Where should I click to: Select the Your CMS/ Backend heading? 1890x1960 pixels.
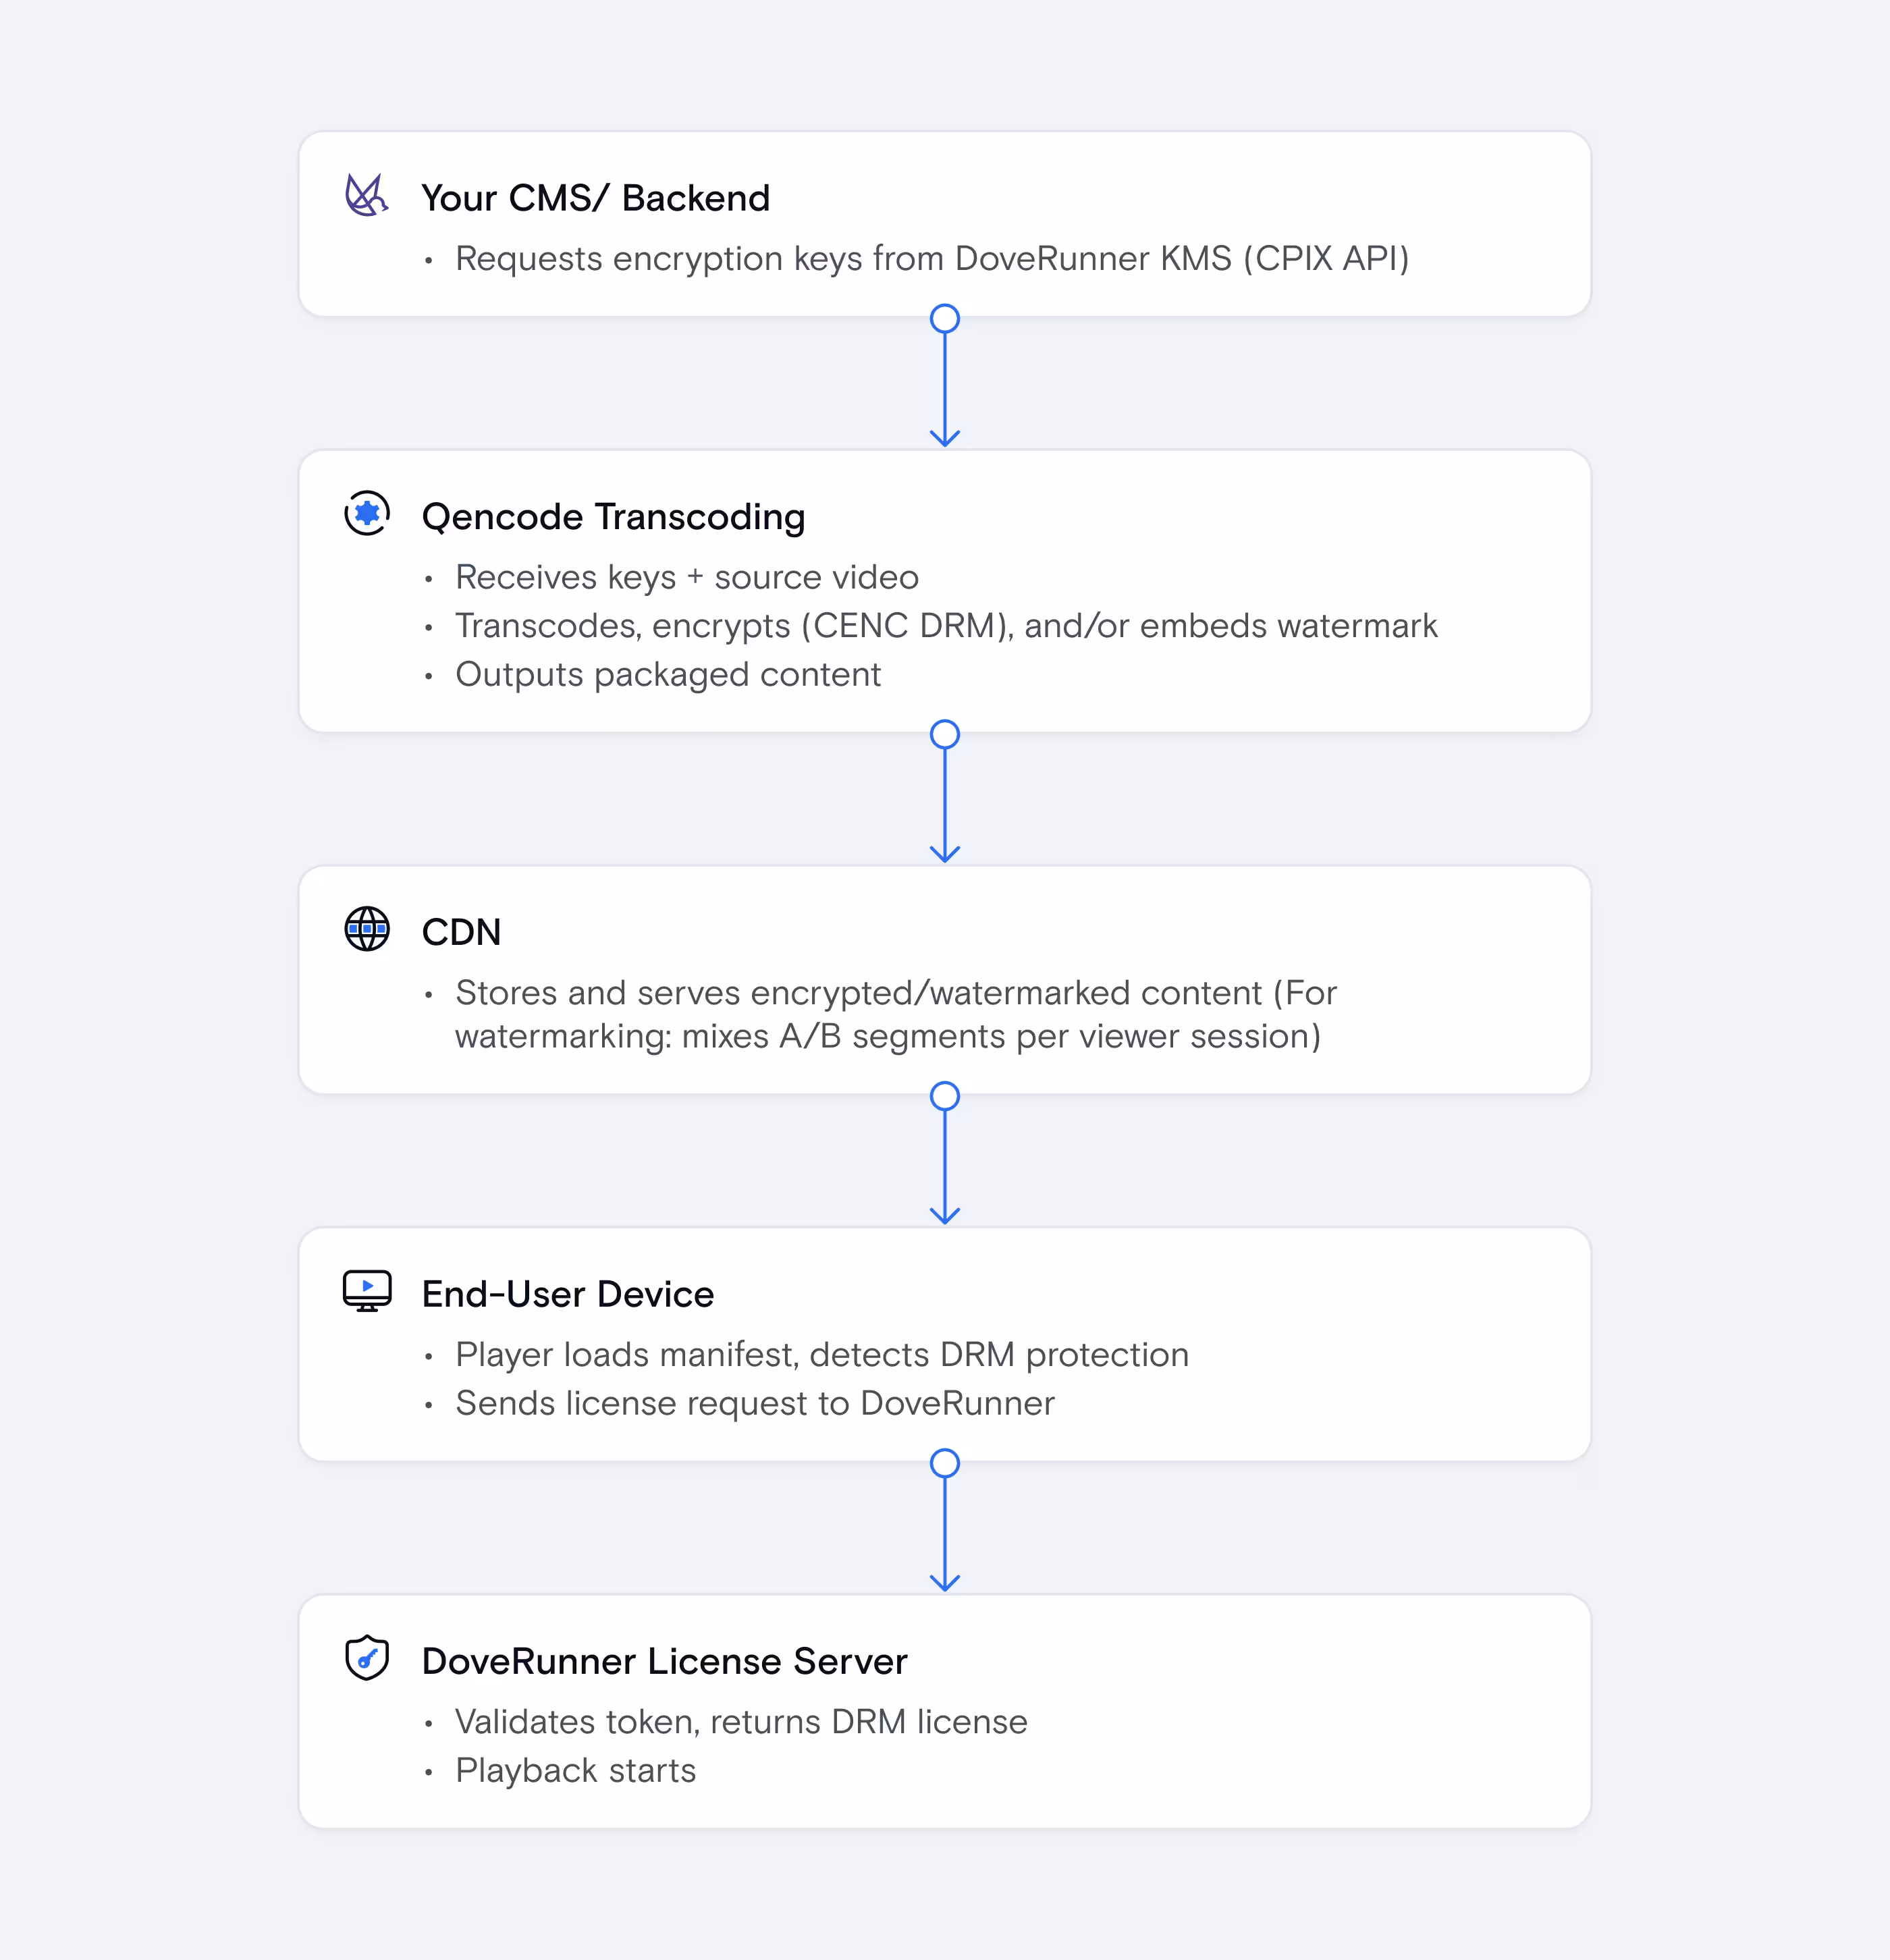[x=596, y=198]
